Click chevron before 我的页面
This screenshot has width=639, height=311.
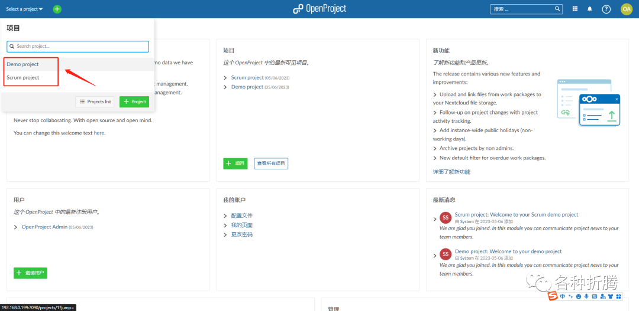tap(225, 225)
